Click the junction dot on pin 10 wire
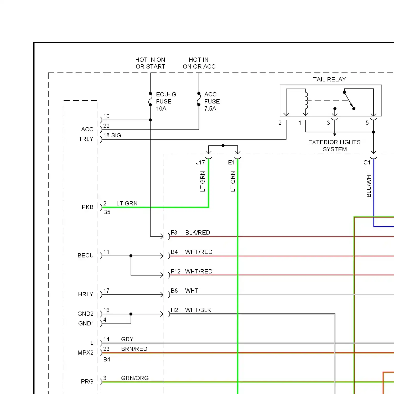This screenshot has height=394, width=394. click(x=150, y=120)
